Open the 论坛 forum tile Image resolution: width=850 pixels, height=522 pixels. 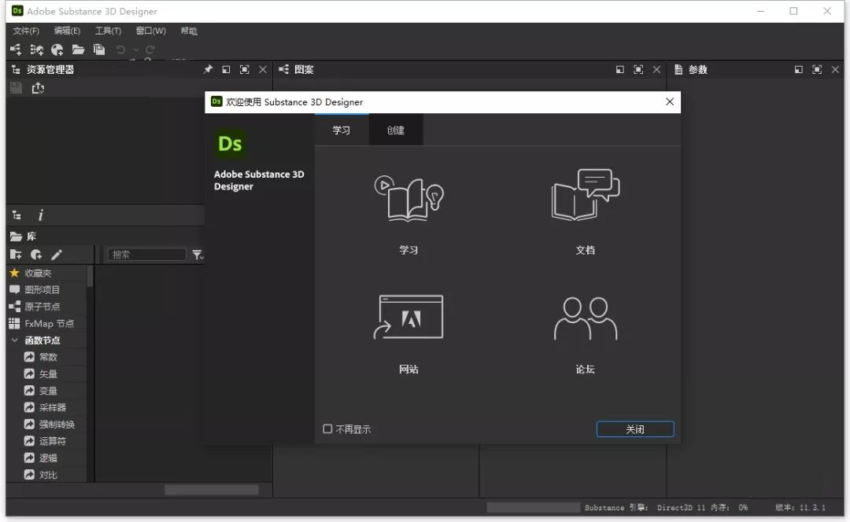click(x=586, y=335)
